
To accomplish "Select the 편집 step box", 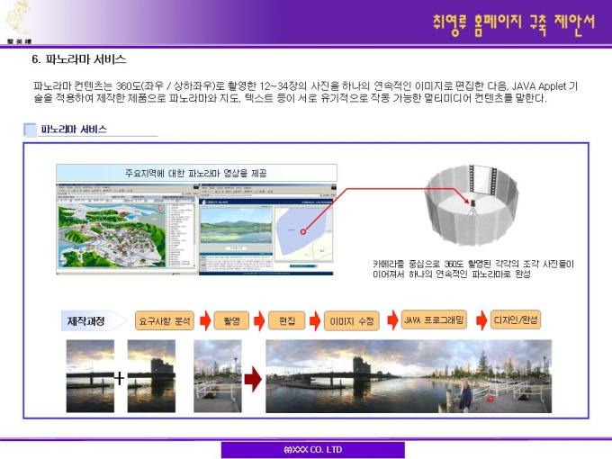I will [x=287, y=320].
